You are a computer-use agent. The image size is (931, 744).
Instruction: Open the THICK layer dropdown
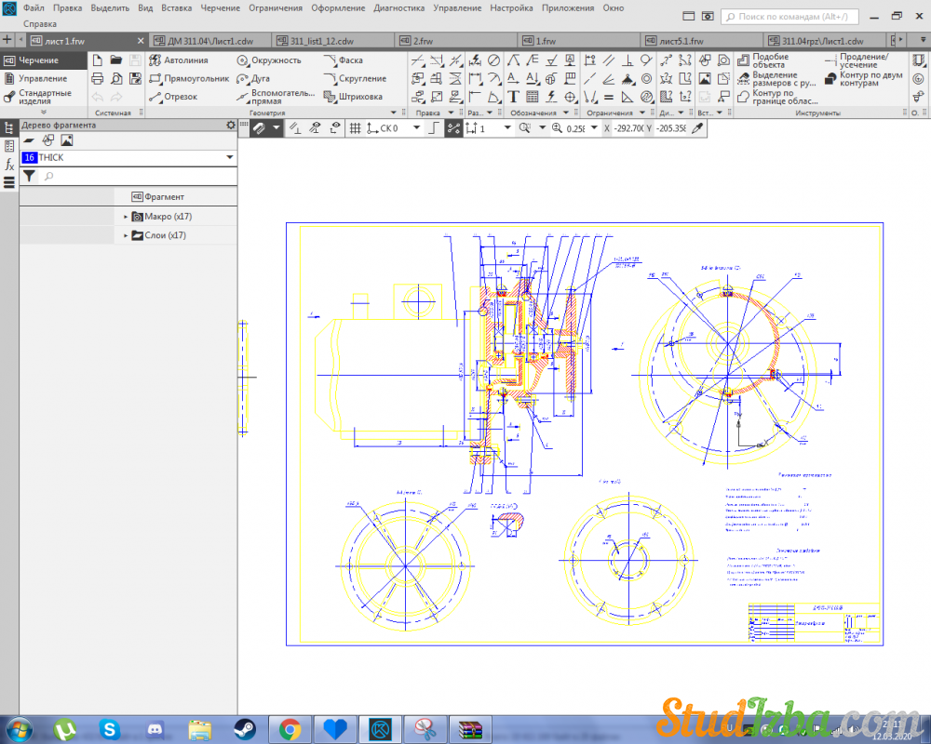(230, 158)
